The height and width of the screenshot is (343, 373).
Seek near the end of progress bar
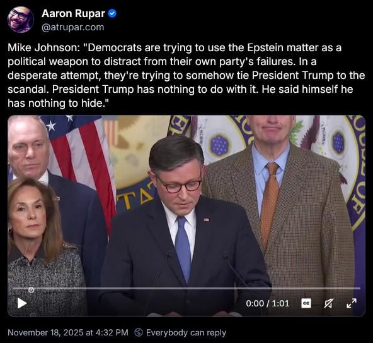[355, 289]
